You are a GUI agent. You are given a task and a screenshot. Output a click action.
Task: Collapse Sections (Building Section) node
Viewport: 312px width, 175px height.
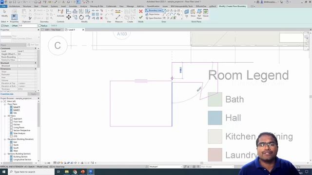pos(5,154)
